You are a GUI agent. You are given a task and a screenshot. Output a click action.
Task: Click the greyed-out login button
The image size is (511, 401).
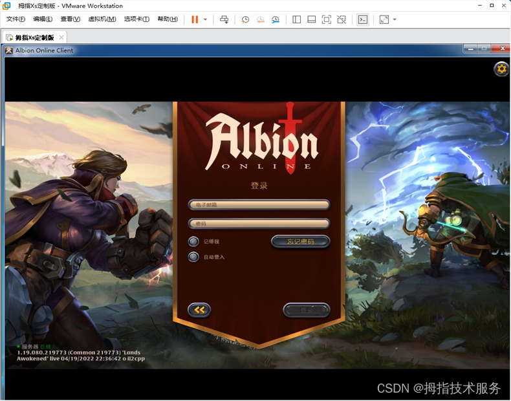coord(307,310)
